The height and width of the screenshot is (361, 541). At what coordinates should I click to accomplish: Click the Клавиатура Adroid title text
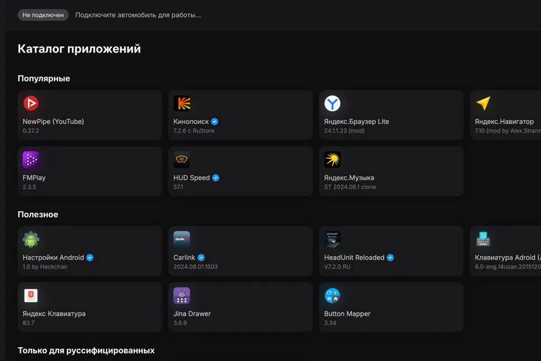508,258
